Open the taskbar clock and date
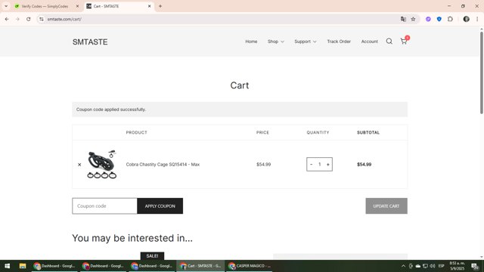484x272 pixels. [457, 266]
